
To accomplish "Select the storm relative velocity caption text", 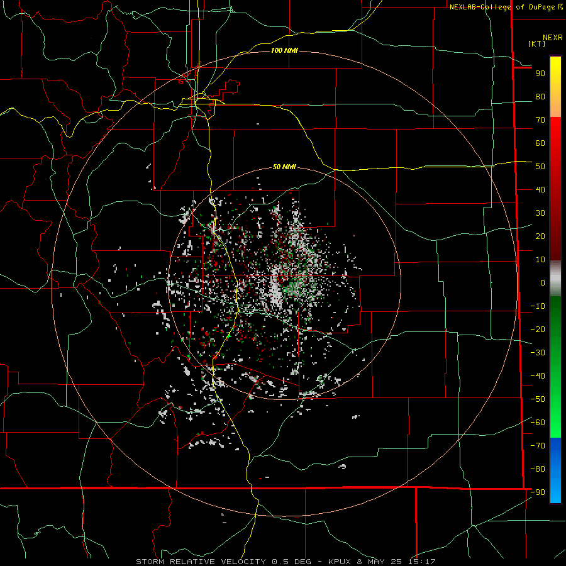I will tap(286, 562).
